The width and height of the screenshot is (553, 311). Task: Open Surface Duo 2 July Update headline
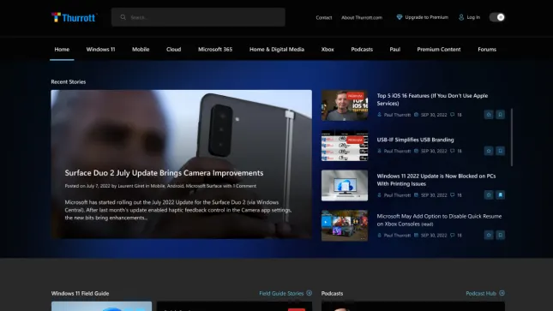[x=164, y=173]
